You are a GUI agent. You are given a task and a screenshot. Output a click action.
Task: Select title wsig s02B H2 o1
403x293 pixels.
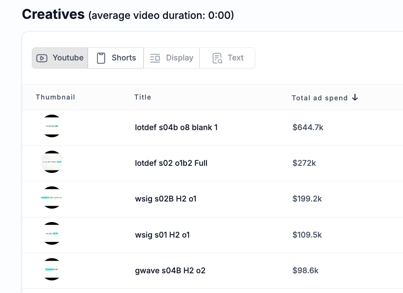coord(166,199)
